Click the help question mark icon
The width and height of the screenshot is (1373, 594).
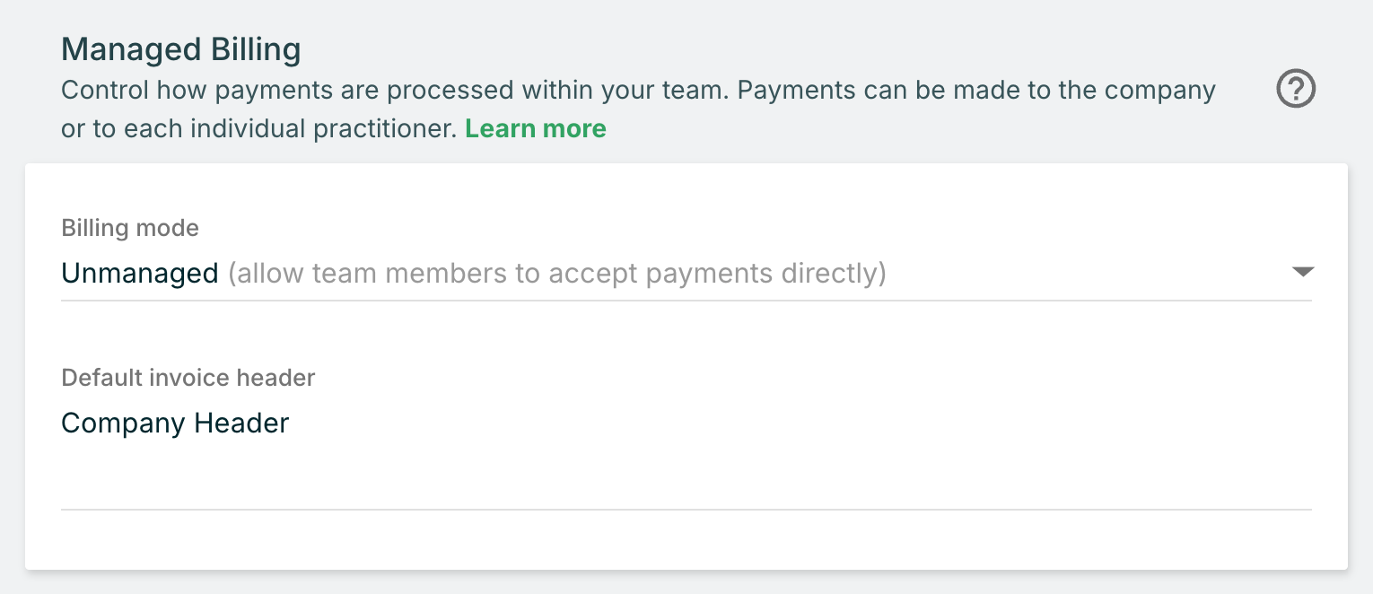[x=1296, y=90]
